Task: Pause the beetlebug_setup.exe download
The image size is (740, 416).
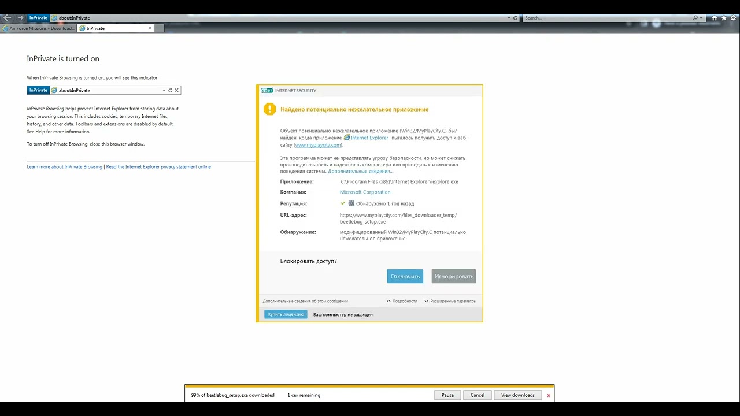Action: point(447,395)
